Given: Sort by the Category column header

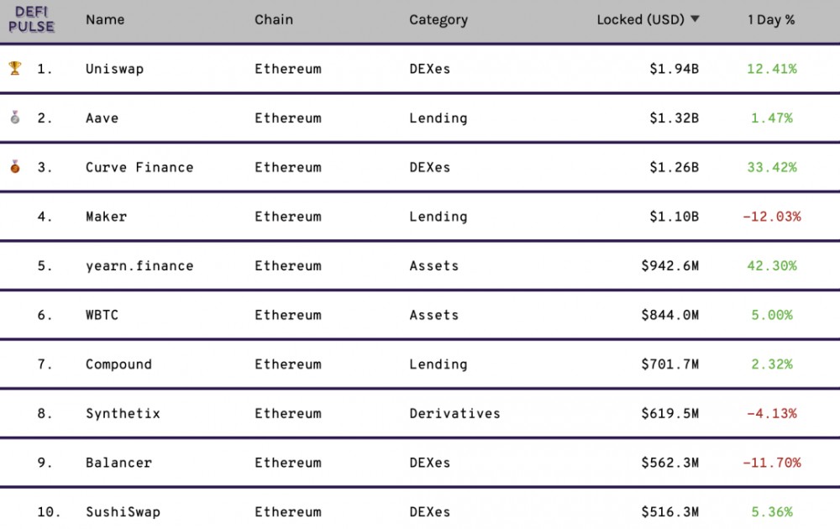Looking at the screenshot, I should pyautogui.click(x=438, y=19).
